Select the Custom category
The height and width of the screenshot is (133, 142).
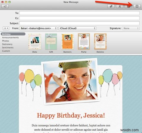pos(6,51)
